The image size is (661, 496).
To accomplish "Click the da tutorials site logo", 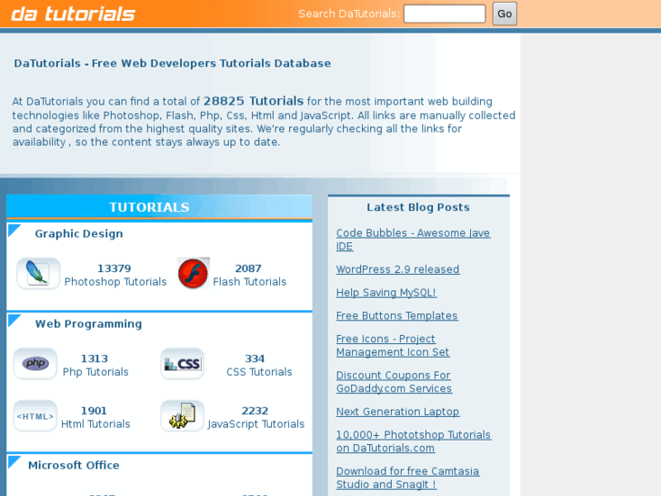I will 73,14.
